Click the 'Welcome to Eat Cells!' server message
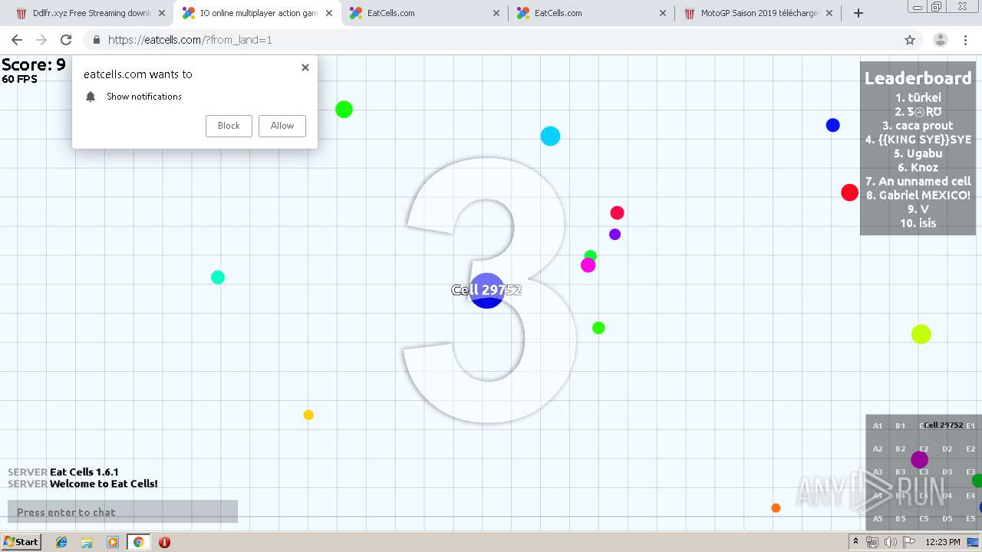The height and width of the screenshot is (552, 982). (x=104, y=484)
